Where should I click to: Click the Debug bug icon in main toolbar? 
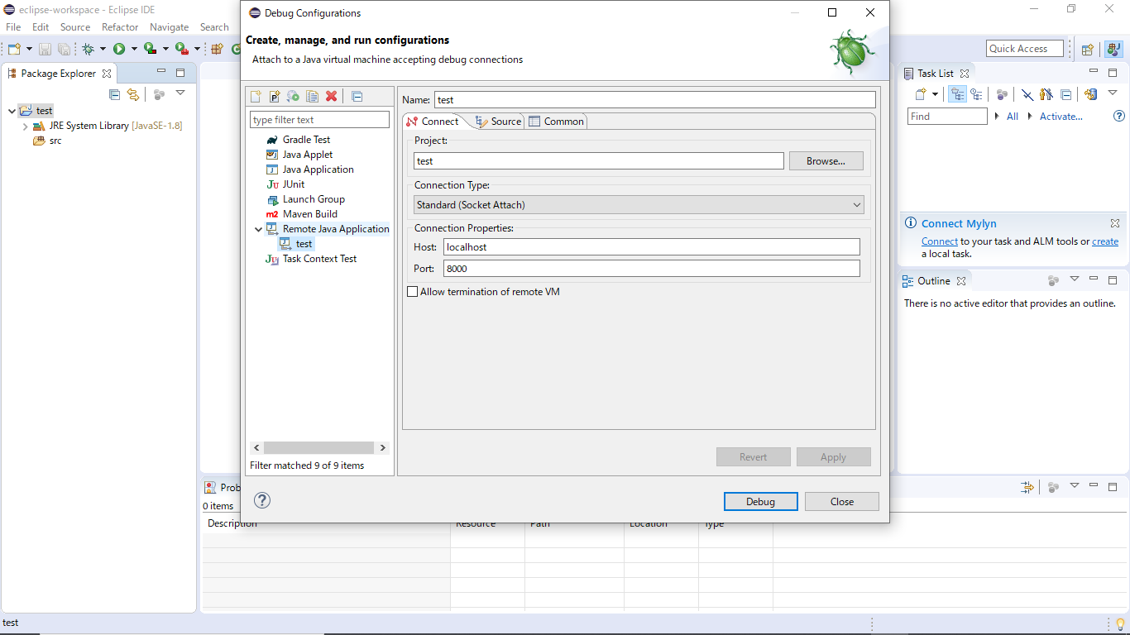[88, 50]
